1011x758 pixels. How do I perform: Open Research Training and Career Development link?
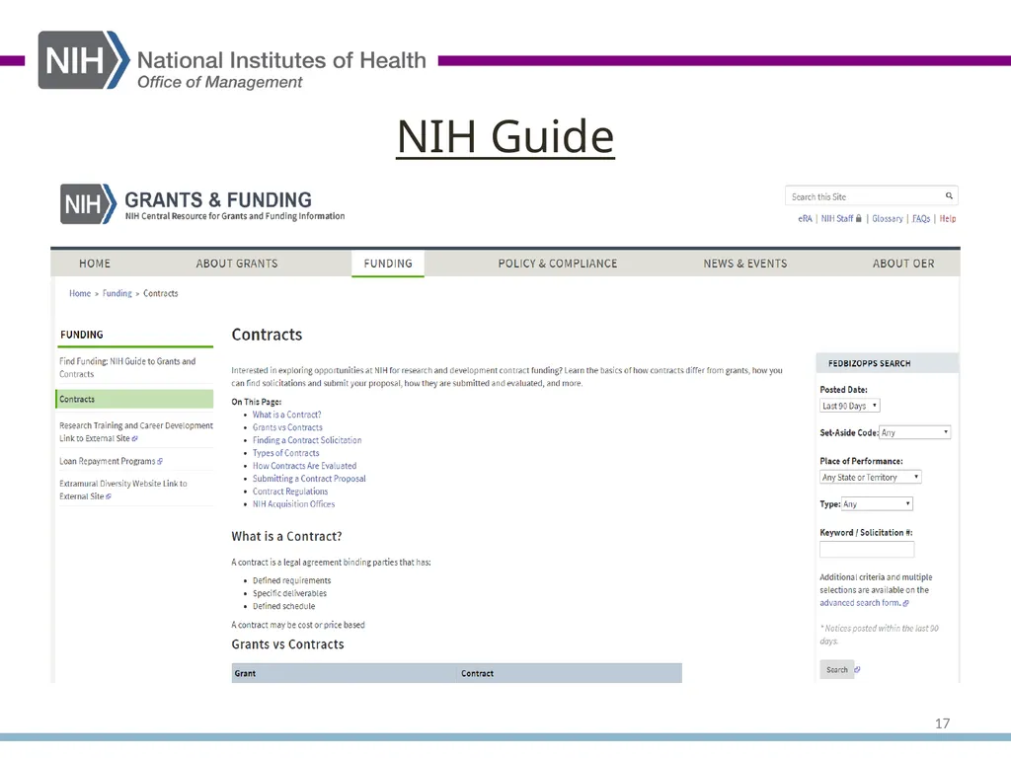point(136,432)
